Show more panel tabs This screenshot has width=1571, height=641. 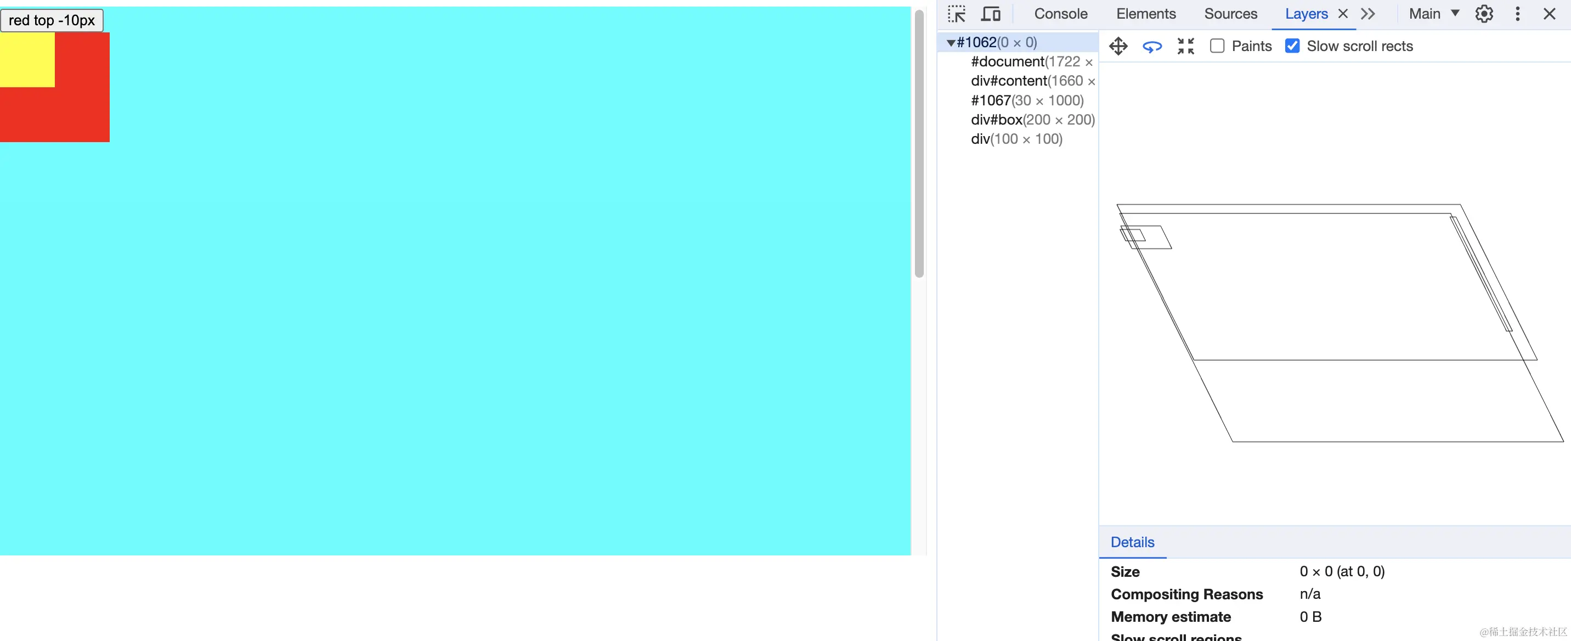click(x=1368, y=13)
